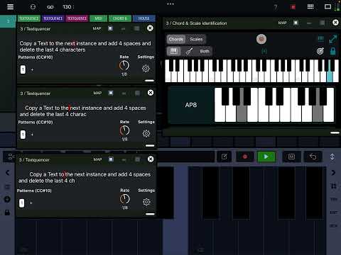This screenshot has height=255, width=341.
Task: Select pattern 1 in bottom Textquencer window
Action: point(21,203)
